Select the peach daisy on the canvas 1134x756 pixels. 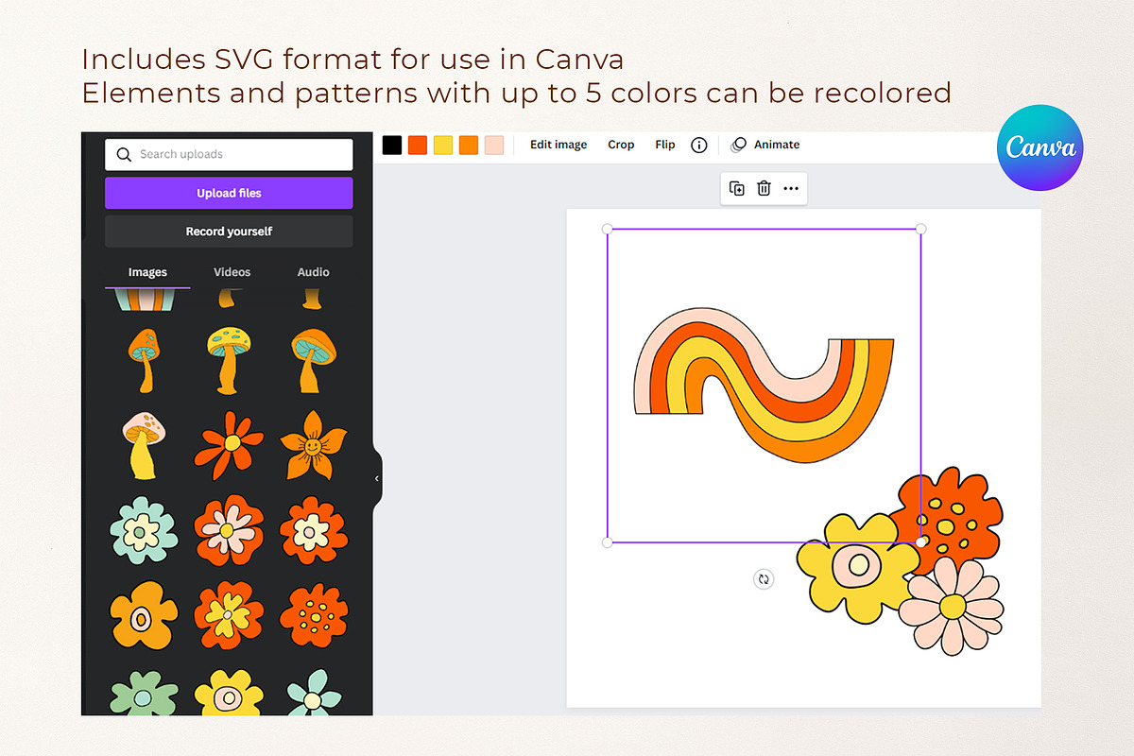pos(951,605)
